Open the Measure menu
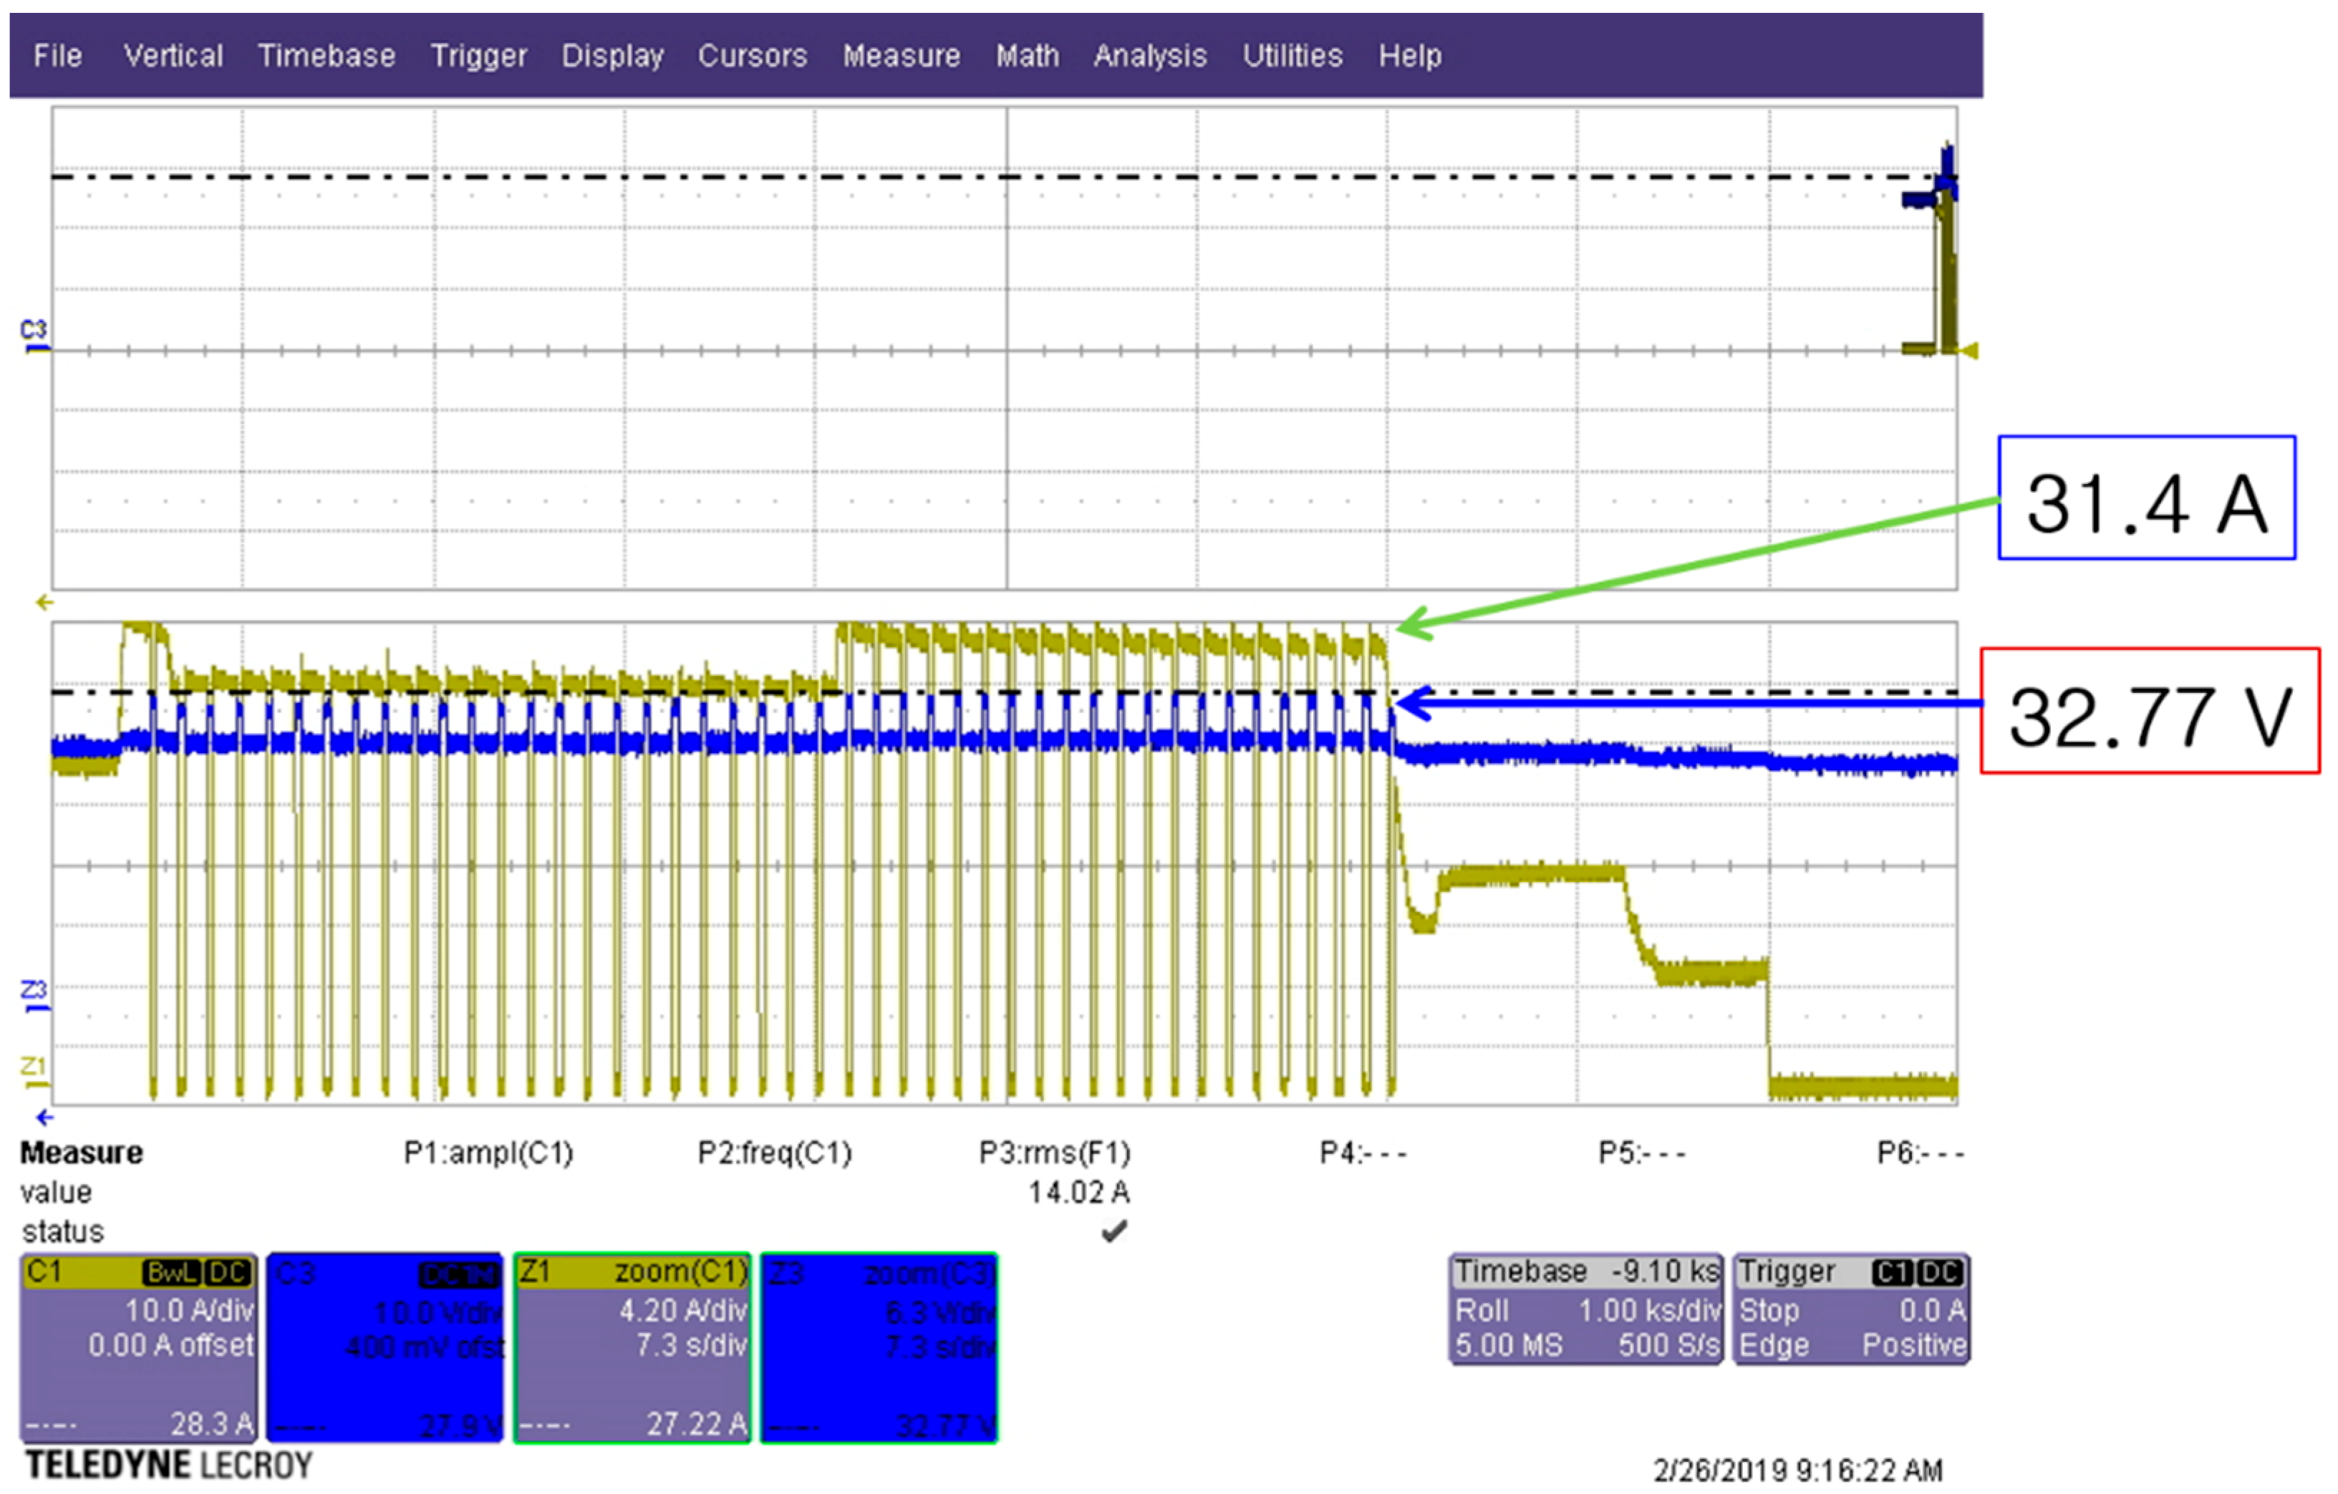Screen dimensions: 2338x1494 point(901,55)
